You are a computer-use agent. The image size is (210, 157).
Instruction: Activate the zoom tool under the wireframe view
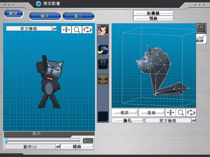(x=181, y=113)
